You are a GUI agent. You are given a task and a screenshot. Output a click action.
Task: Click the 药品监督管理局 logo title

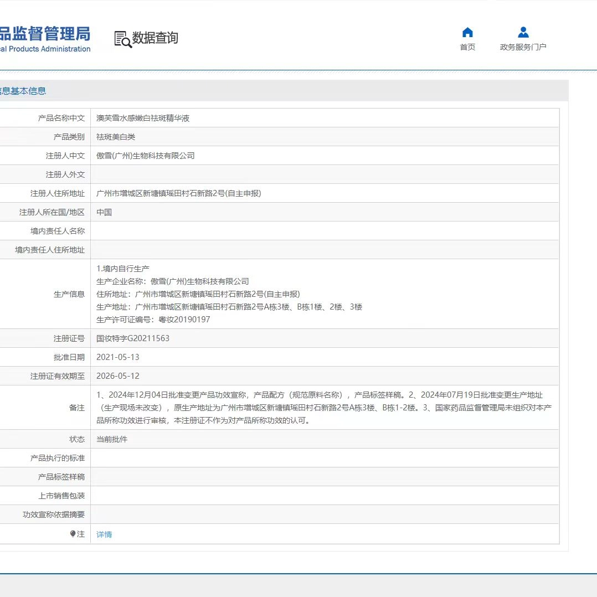coord(44,34)
